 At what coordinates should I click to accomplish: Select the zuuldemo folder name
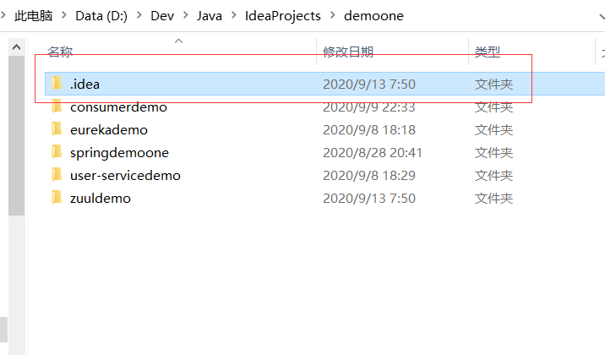(x=101, y=199)
